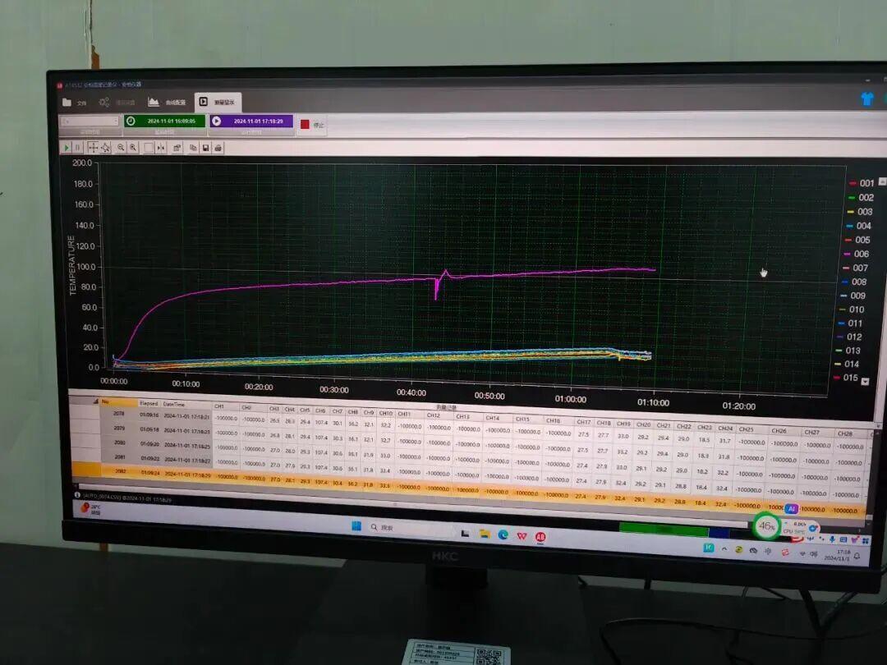Toggle channel 006 in the legend
887x665 pixels.
click(x=861, y=254)
